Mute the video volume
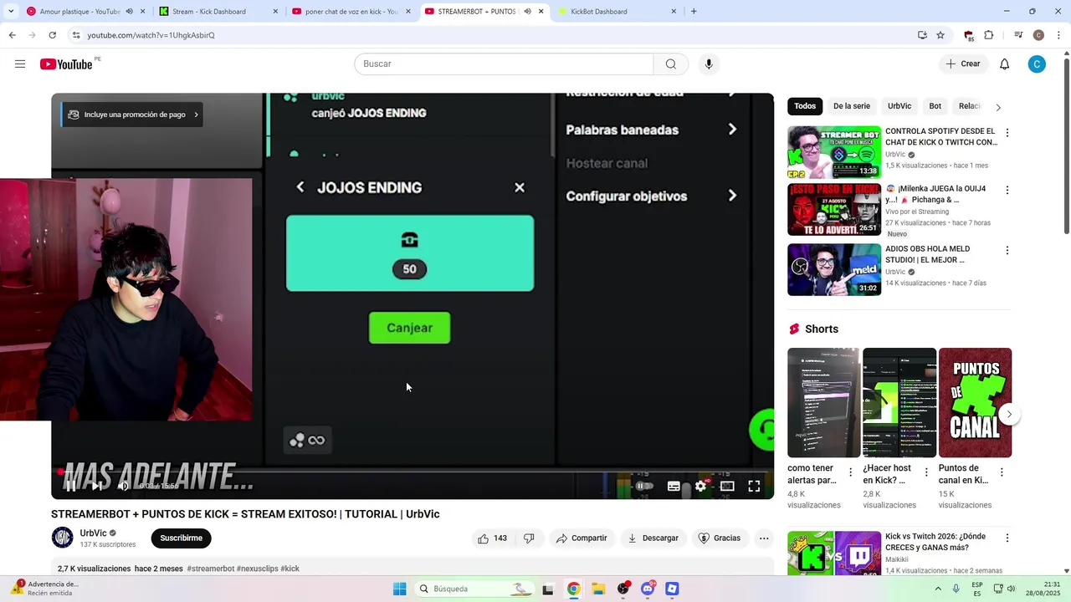The width and height of the screenshot is (1071, 602). point(123,486)
